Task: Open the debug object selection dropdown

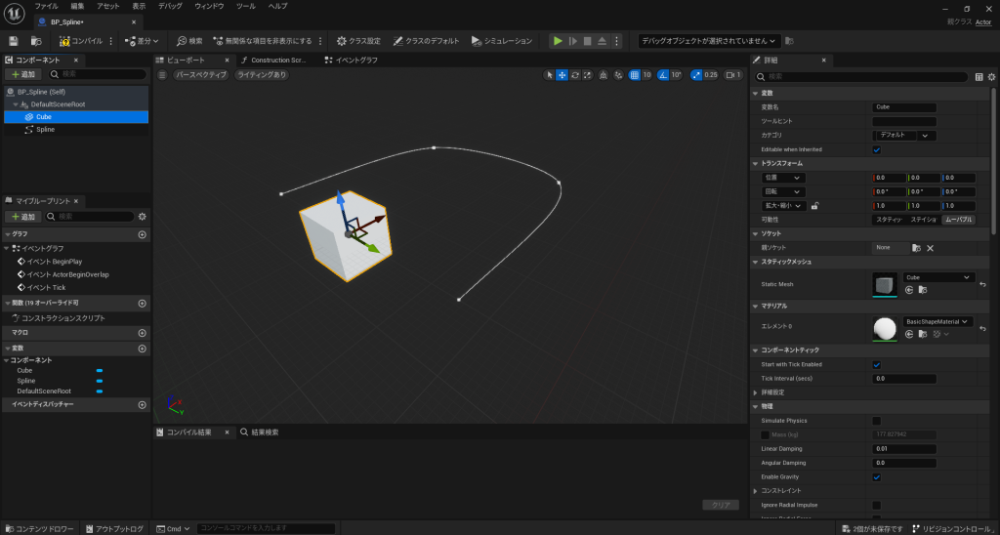Action: point(708,41)
